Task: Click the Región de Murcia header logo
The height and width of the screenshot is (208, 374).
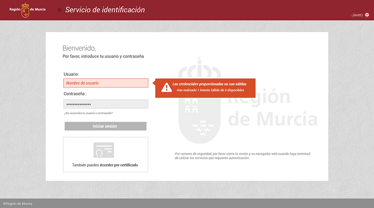Action: pos(26,10)
